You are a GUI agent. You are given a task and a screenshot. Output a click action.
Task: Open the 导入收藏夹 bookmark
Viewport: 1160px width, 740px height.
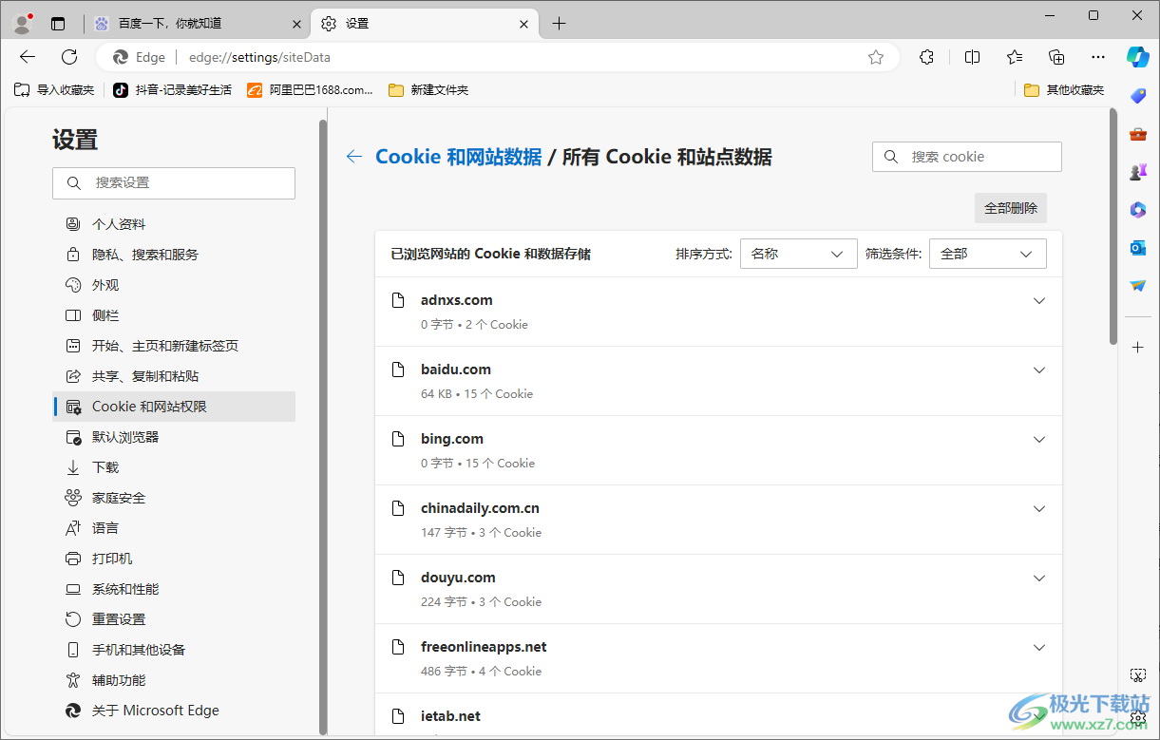click(x=54, y=90)
